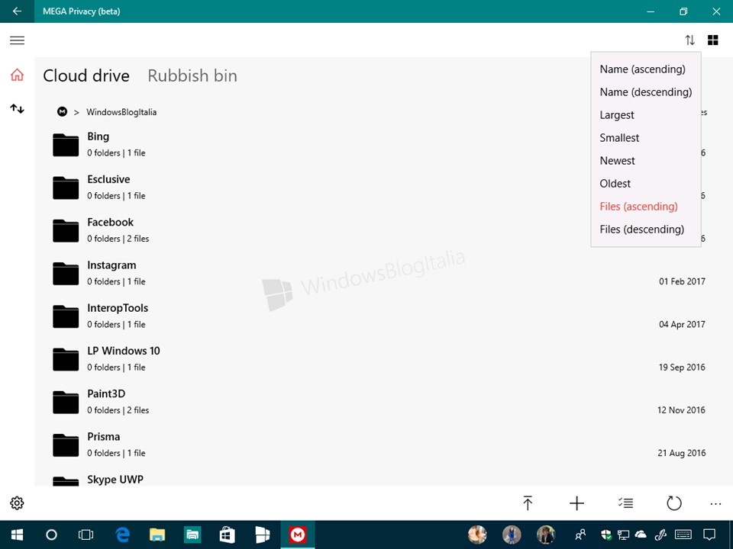Click the MEGA root breadcrumb icon
Viewport: 733px width, 549px height.
coord(62,112)
